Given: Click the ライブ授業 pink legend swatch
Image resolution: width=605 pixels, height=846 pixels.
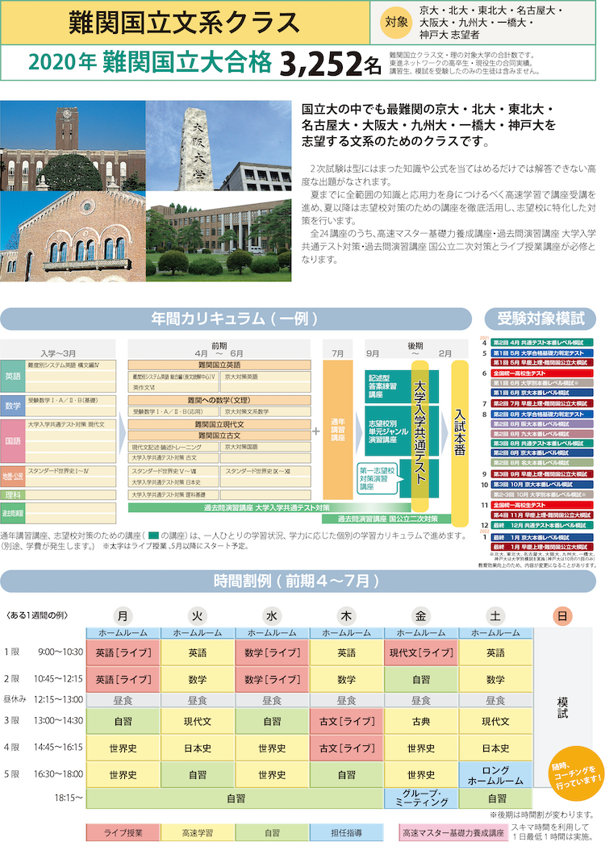Looking at the screenshot, I should (x=123, y=832).
